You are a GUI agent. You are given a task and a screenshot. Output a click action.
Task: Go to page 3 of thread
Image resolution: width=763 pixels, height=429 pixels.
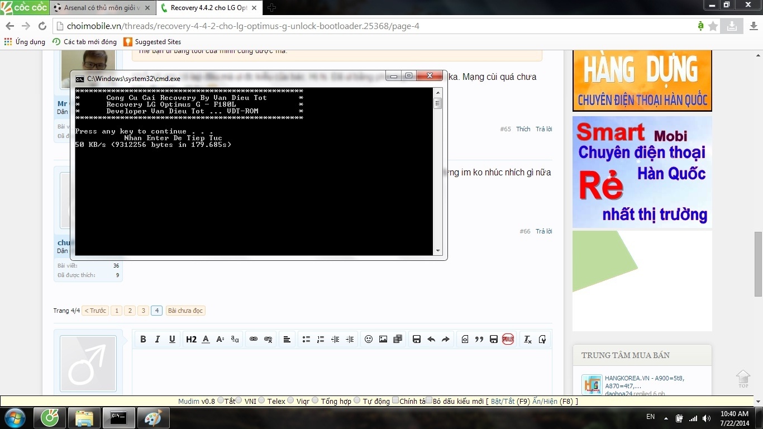click(143, 311)
